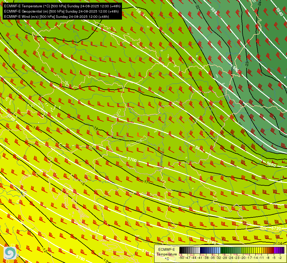Click the -41 value on legend scale
287x263 pixels.
coord(200,258)
